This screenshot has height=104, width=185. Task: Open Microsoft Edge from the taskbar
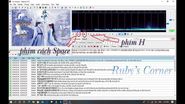click(x=29, y=102)
